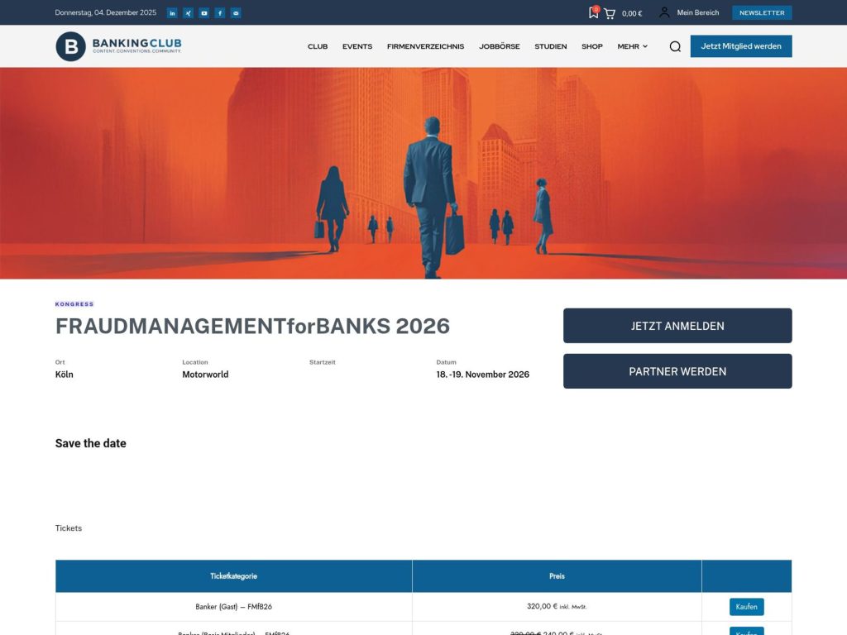Click the Facebook icon in the top bar

coord(219,12)
